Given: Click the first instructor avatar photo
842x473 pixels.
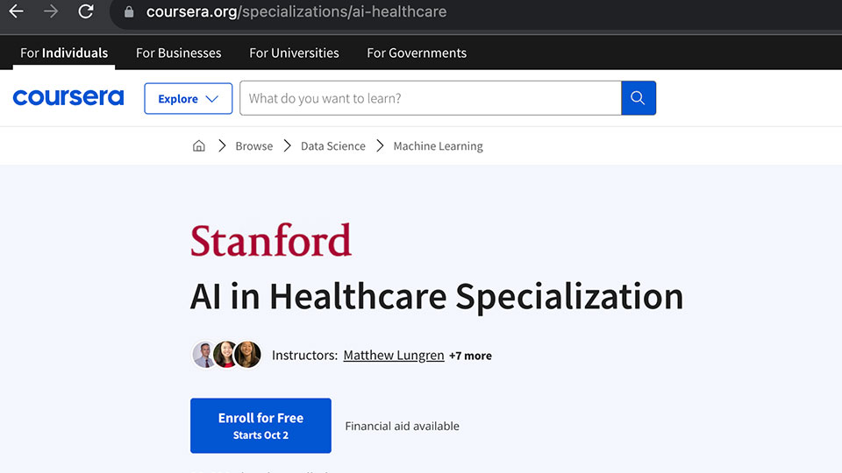Looking at the screenshot, I should (x=203, y=355).
